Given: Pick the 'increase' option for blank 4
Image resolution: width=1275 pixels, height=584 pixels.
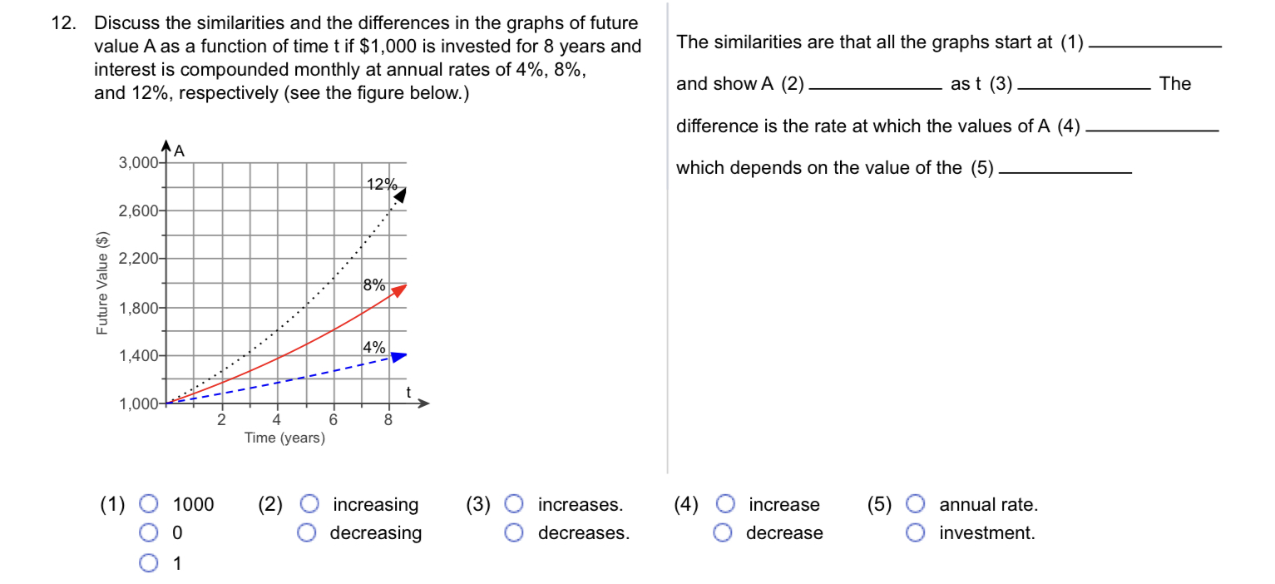Looking at the screenshot, I should (x=725, y=504).
